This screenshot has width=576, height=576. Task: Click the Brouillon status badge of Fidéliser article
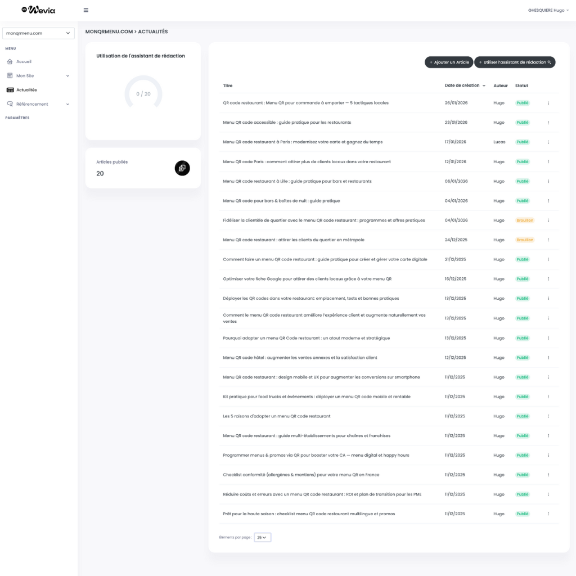[524, 220]
